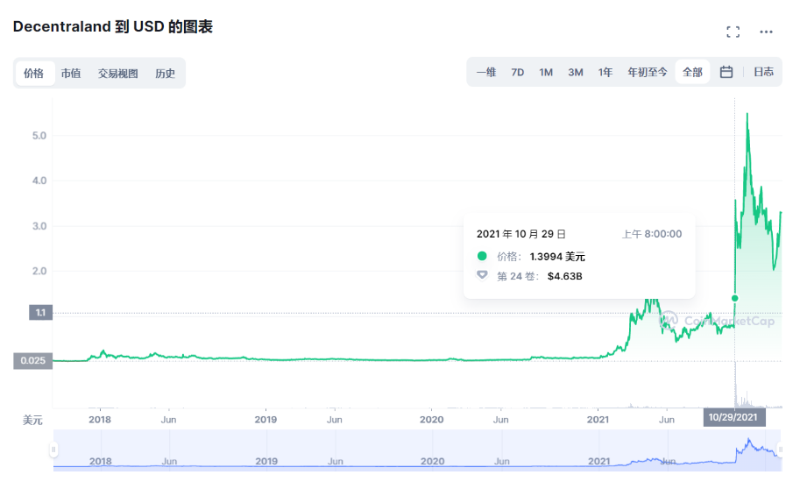
Task: Click the 美元 currency axis label
Action: (32, 421)
